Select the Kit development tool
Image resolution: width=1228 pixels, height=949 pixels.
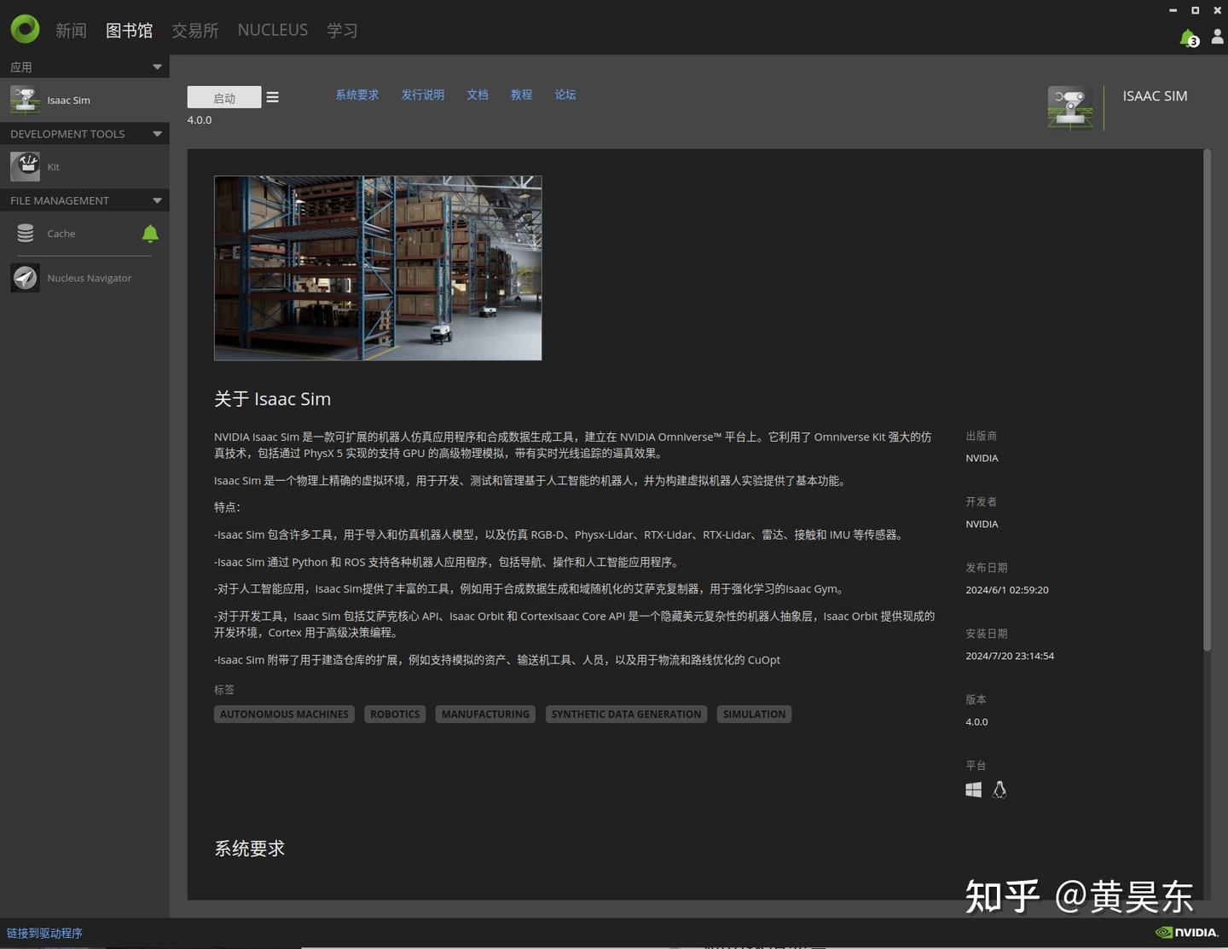point(53,166)
